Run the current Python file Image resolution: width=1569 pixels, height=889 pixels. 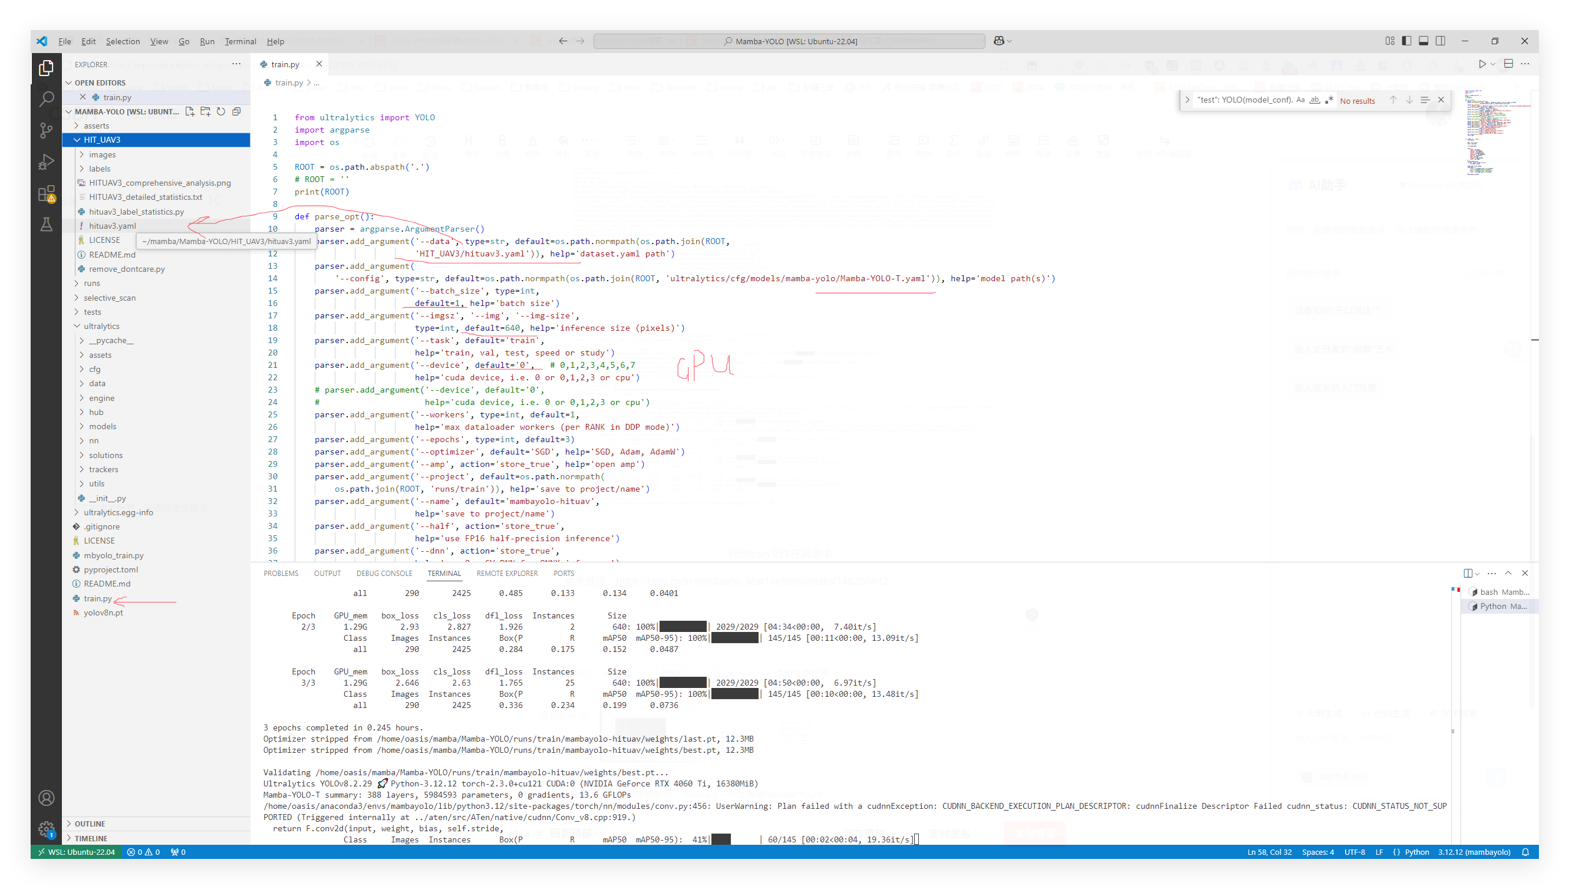1483,64
